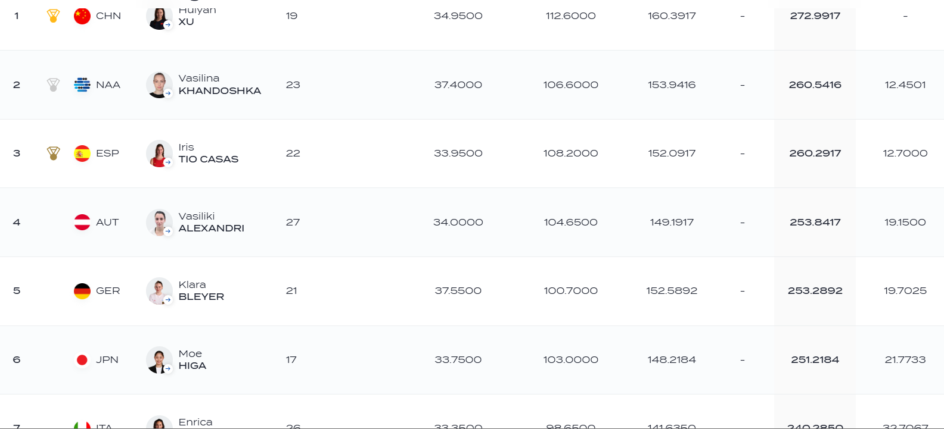Image resolution: width=944 pixels, height=429 pixels.
Task: Click the silver medal icon next to NAA
Action: pos(53,85)
